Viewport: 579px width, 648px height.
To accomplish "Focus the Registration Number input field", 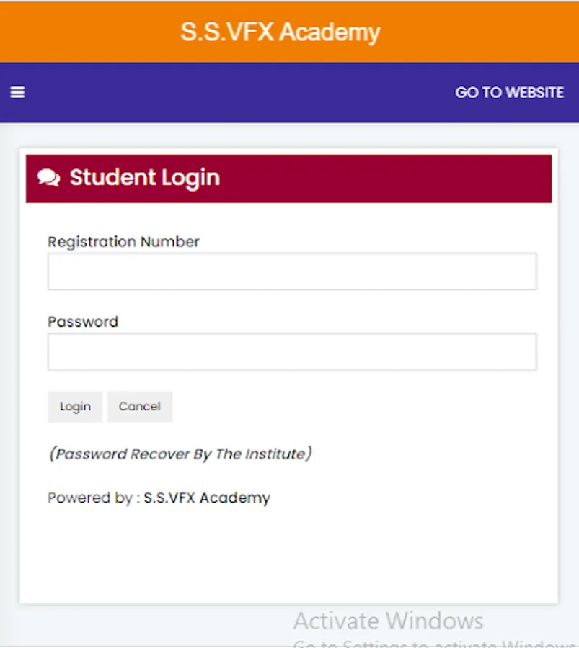I will [x=292, y=271].
